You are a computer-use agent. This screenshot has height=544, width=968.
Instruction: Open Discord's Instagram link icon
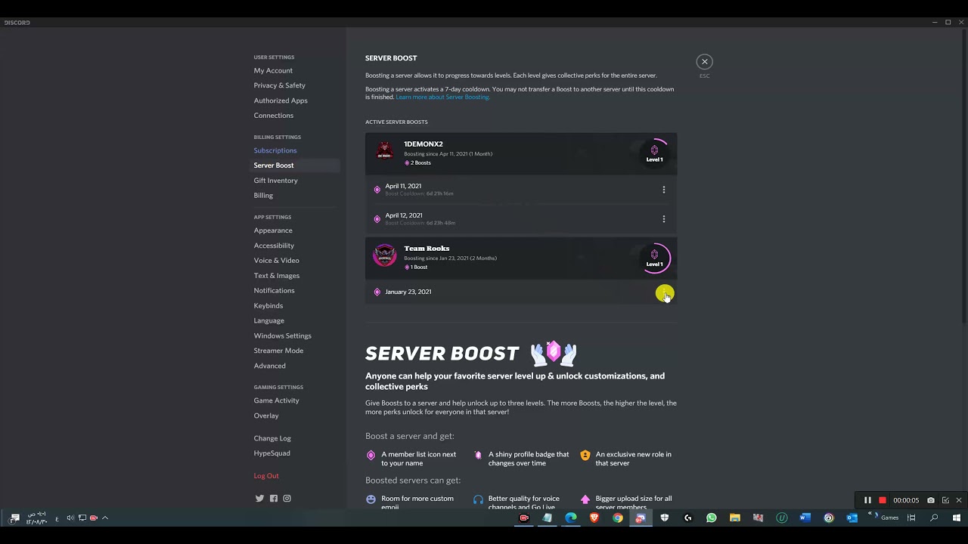(x=287, y=499)
